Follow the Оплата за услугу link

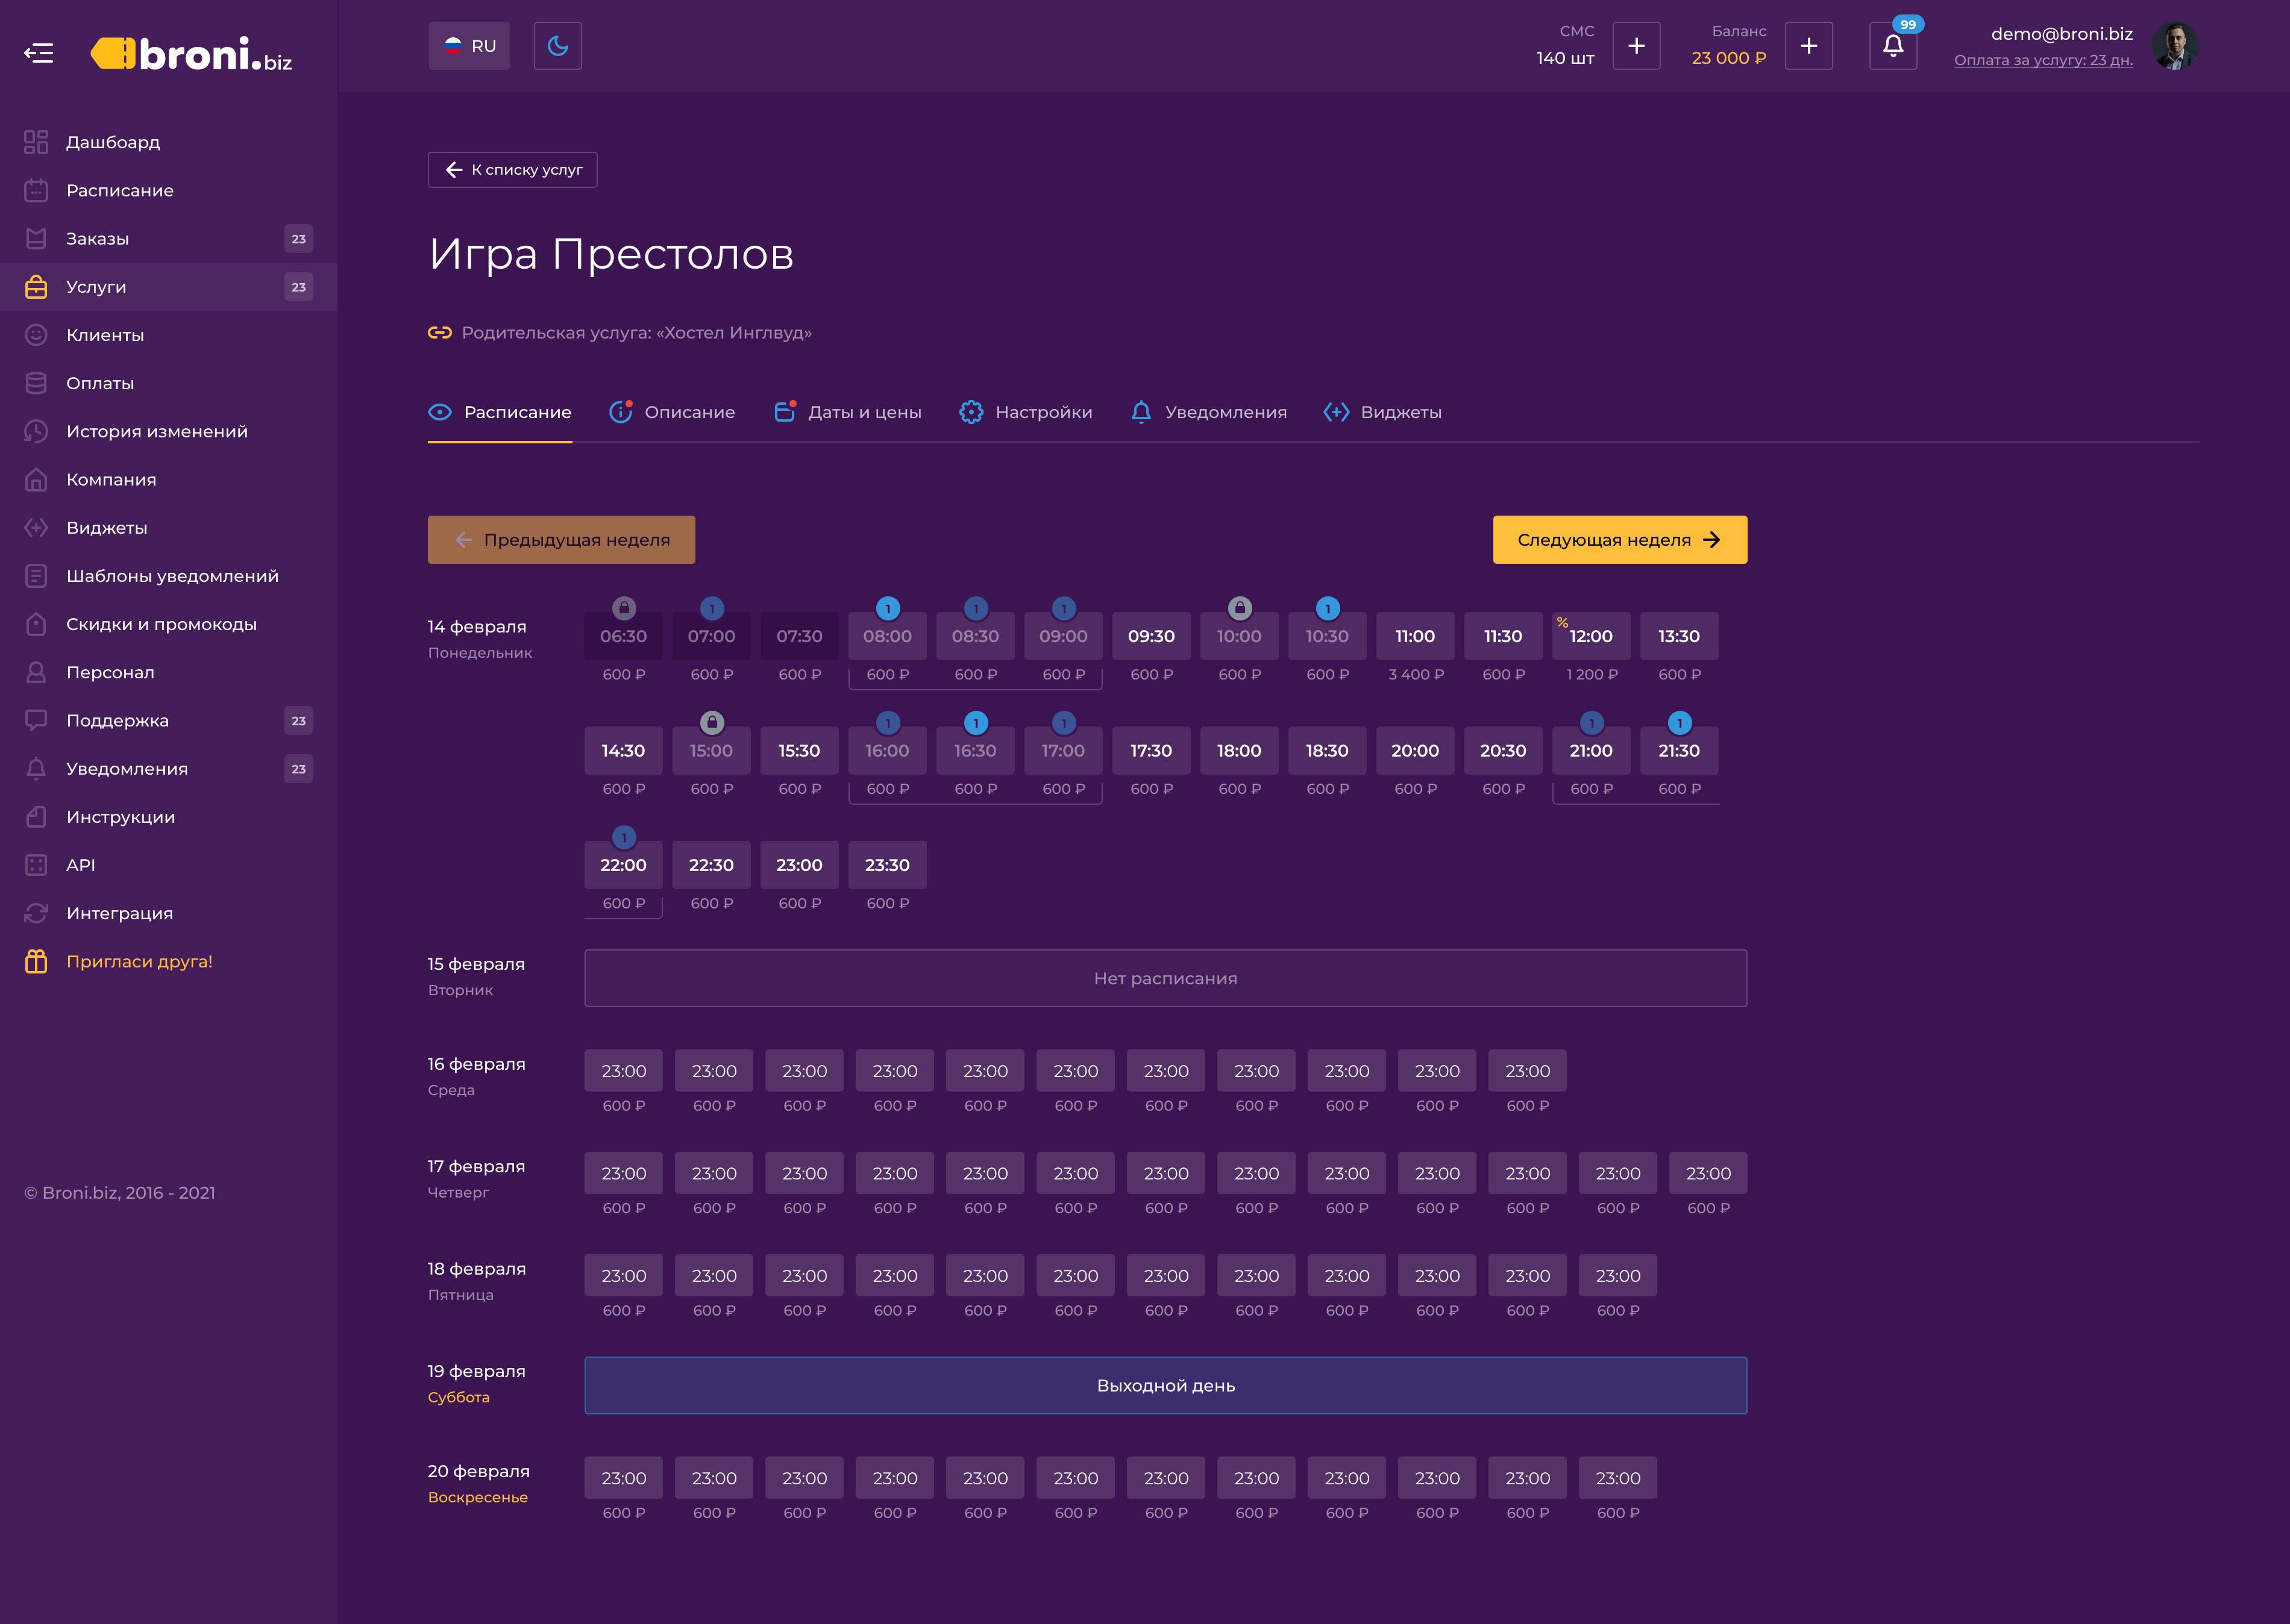point(2043,60)
